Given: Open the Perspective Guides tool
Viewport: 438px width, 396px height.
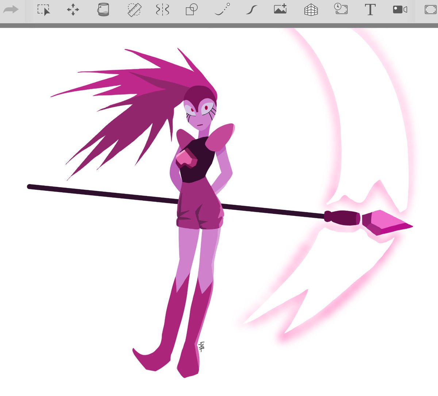Looking at the screenshot, I should tap(311, 9).
